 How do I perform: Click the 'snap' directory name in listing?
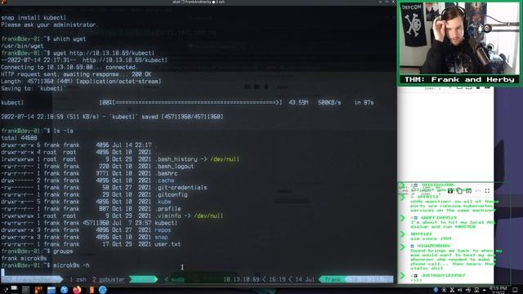[x=161, y=237]
